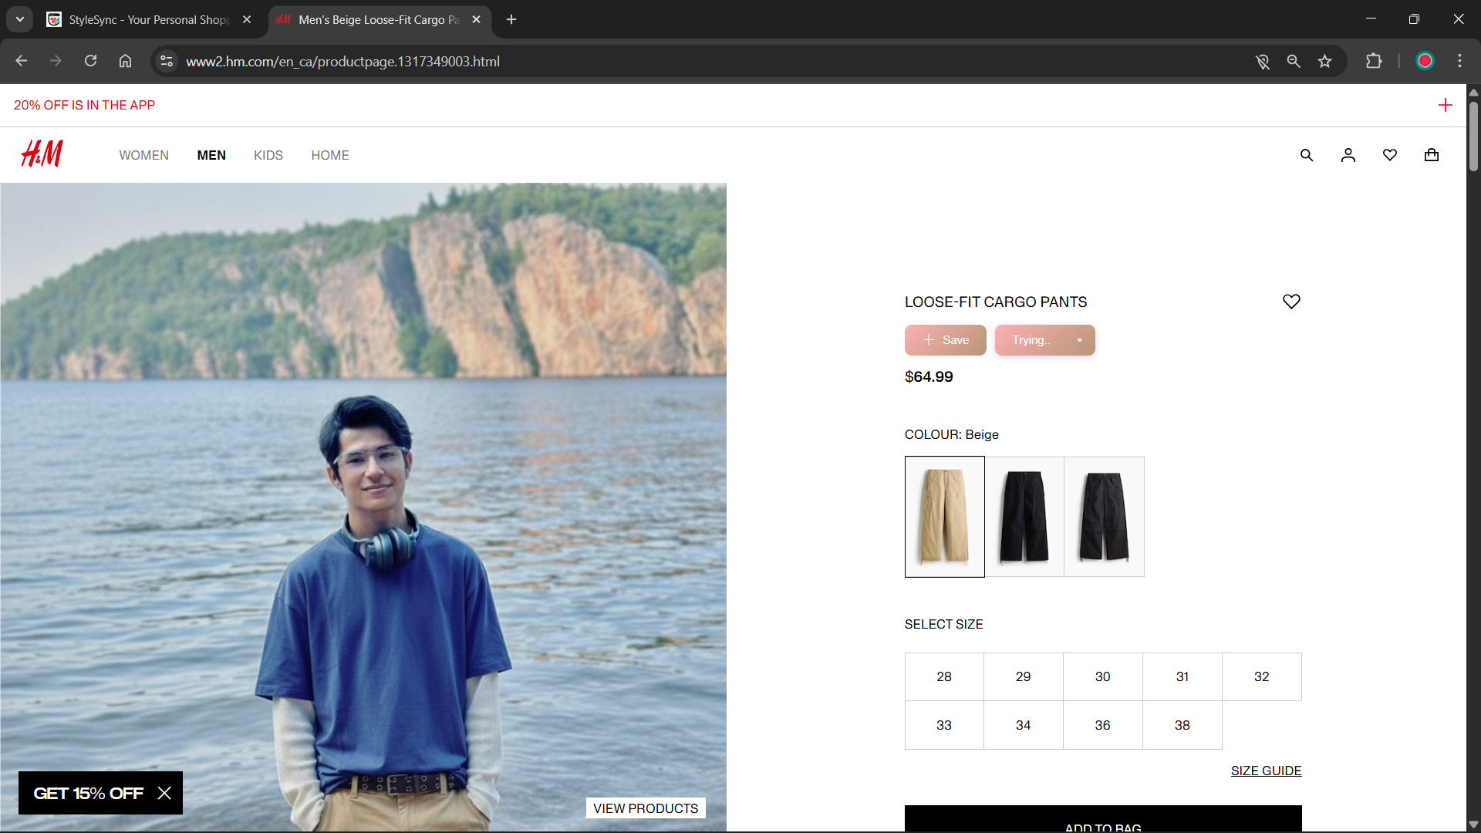Click the H&M logo
This screenshot has width=1481, height=833.
pos(42,154)
